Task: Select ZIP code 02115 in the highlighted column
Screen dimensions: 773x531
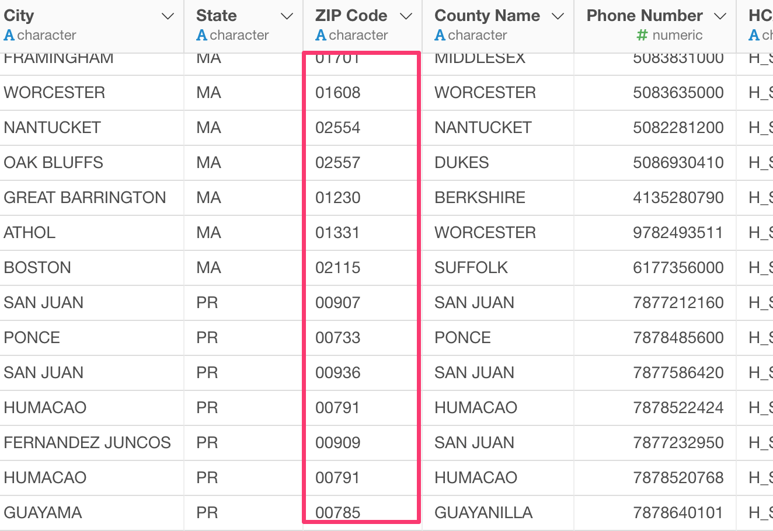Action: click(x=337, y=267)
